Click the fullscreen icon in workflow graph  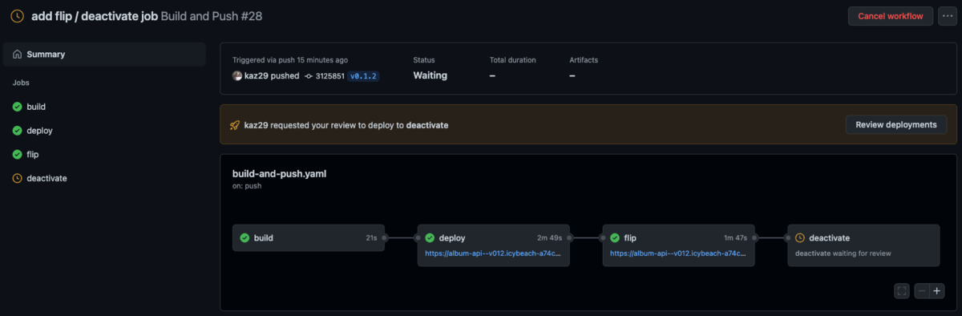(x=902, y=291)
